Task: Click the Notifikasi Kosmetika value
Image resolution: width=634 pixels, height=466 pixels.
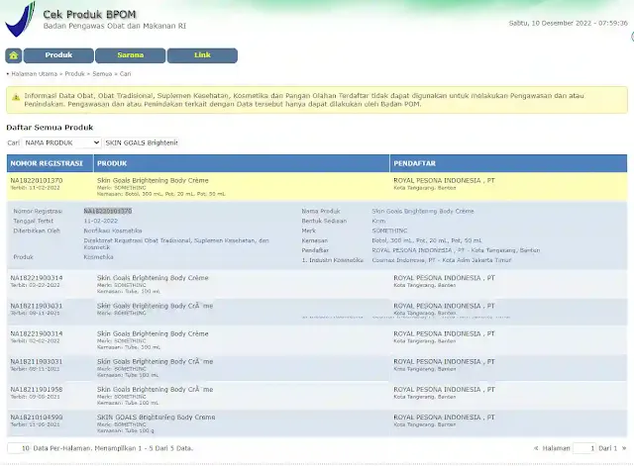Action: (x=113, y=231)
